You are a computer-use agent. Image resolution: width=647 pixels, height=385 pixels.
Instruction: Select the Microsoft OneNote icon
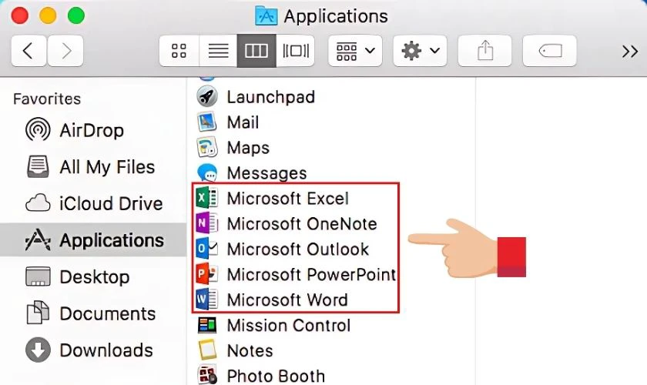(207, 224)
